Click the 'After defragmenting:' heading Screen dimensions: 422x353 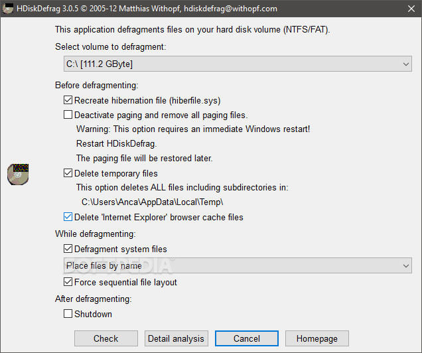[x=94, y=299]
